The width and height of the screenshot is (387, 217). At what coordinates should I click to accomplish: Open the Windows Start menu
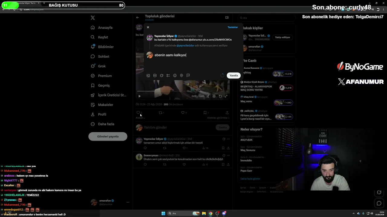coord(163,213)
